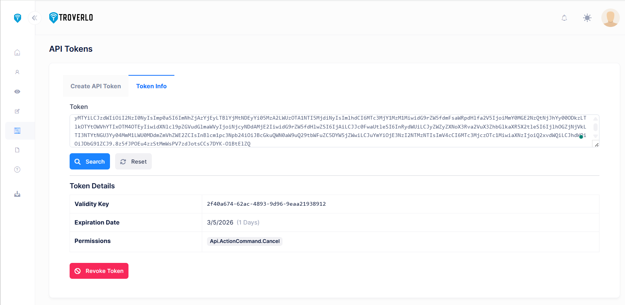Open the document page sidebar icon
This screenshot has width=625, height=305.
coord(17,150)
